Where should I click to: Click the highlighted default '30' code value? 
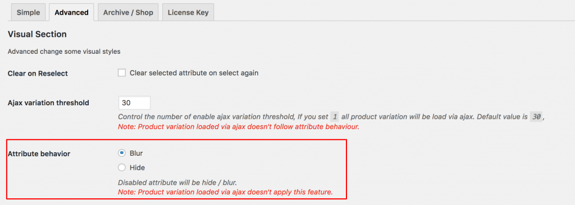click(x=536, y=117)
